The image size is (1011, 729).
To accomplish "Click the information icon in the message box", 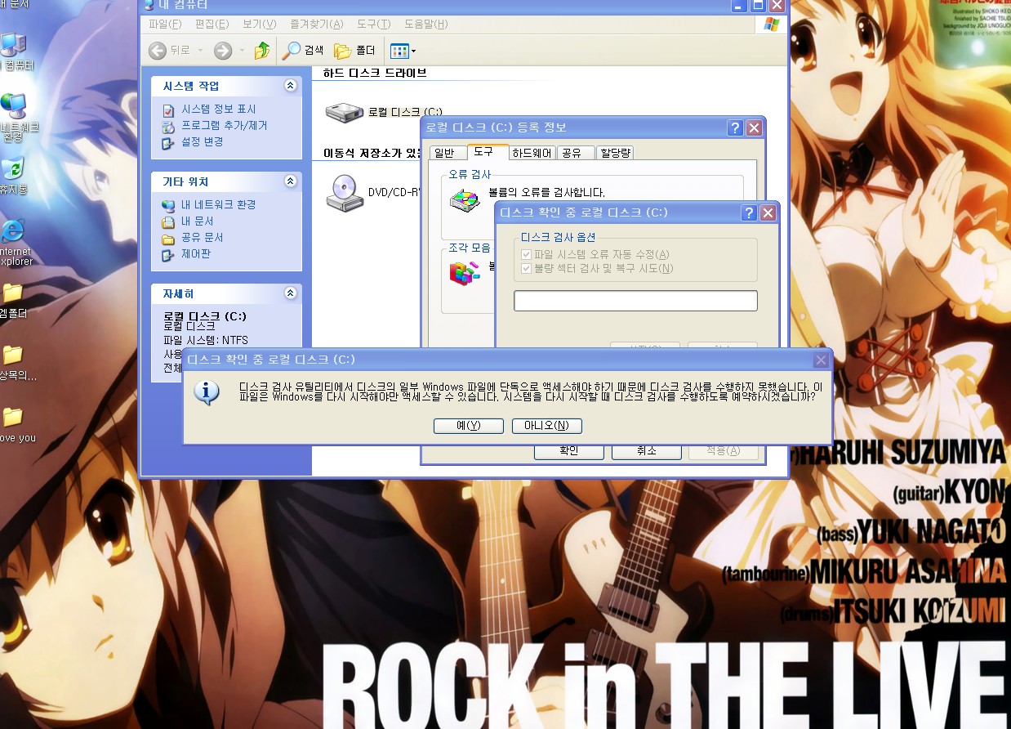I will [x=207, y=392].
